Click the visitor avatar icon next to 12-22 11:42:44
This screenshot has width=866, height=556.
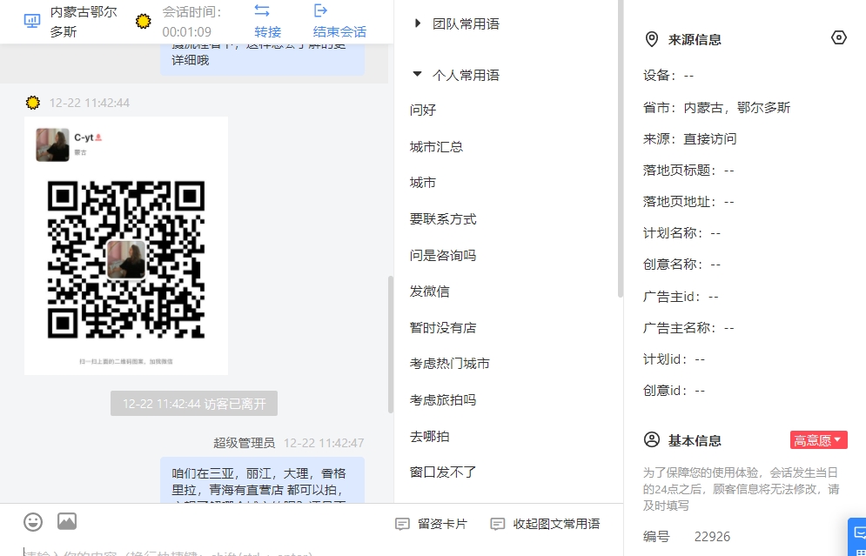(x=33, y=103)
